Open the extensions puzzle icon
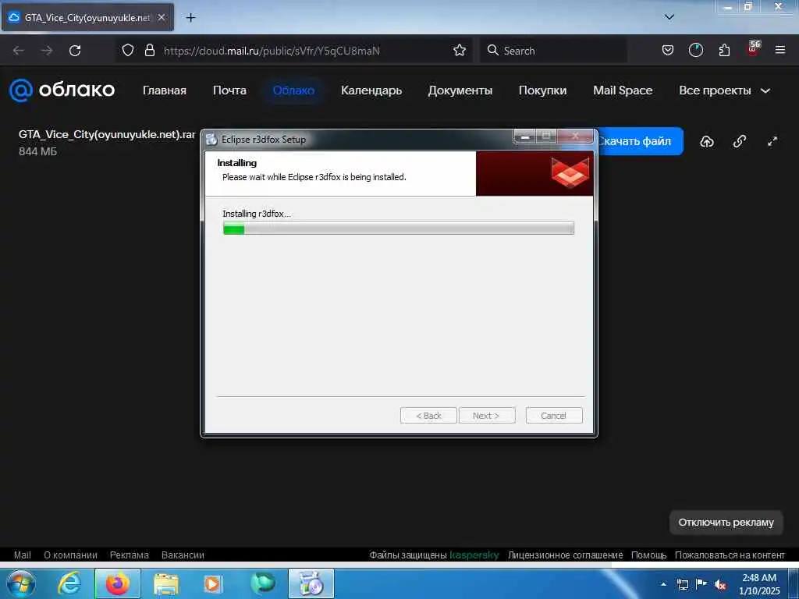This screenshot has height=599, width=799. point(724,50)
